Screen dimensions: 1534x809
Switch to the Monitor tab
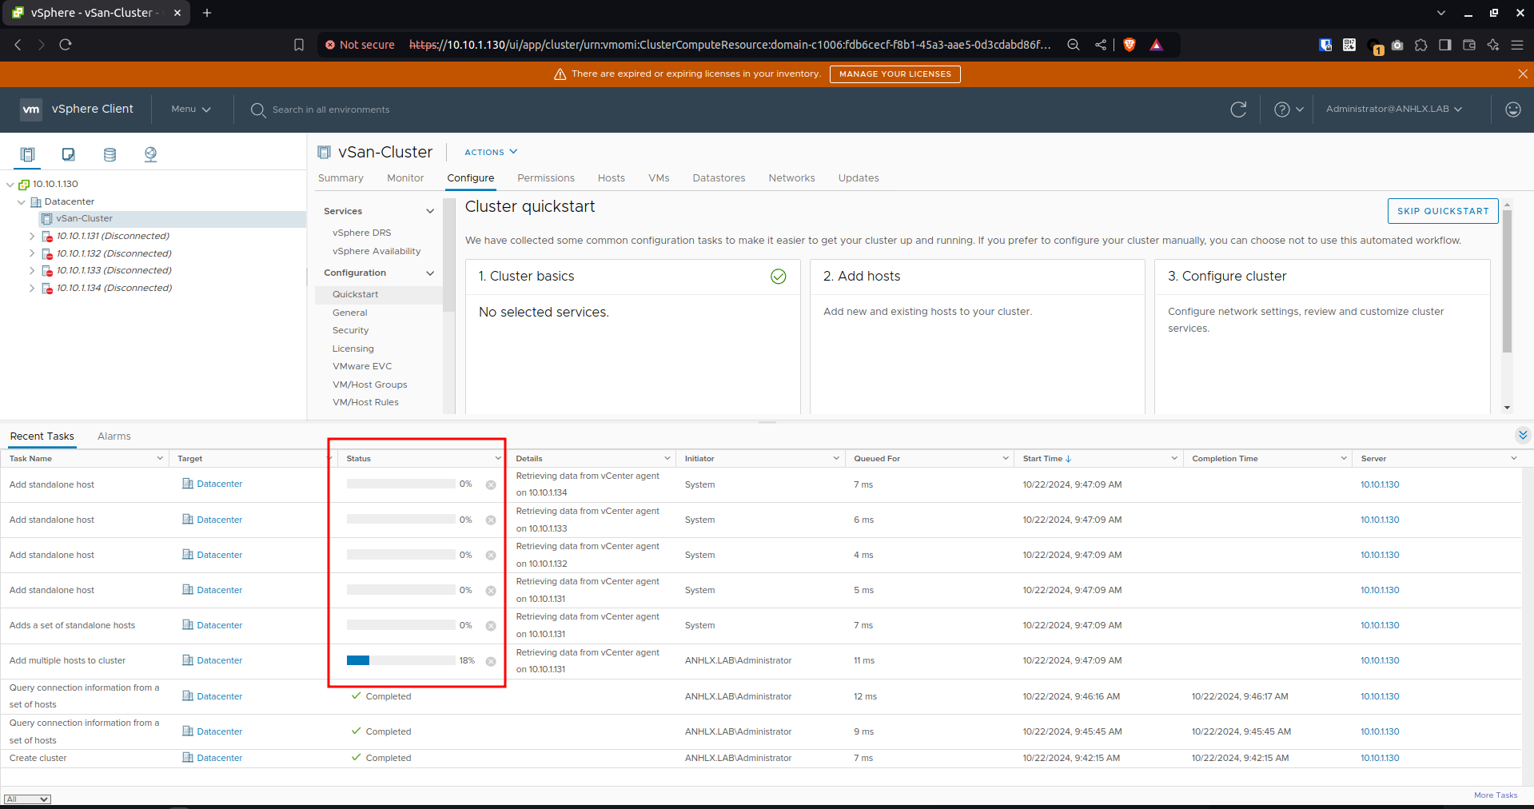tap(405, 178)
